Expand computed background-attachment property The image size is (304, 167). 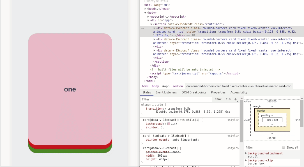246,153
